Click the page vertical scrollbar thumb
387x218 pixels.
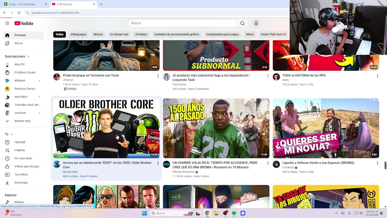click(x=385, y=166)
